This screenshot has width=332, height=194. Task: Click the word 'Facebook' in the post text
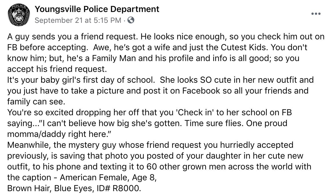click(x=201, y=91)
